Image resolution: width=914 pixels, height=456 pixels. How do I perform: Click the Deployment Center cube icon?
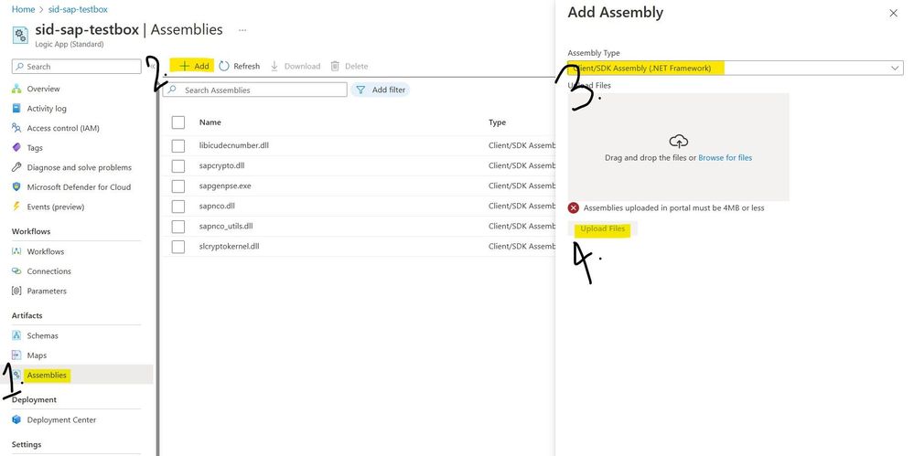pyautogui.click(x=16, y=419)
